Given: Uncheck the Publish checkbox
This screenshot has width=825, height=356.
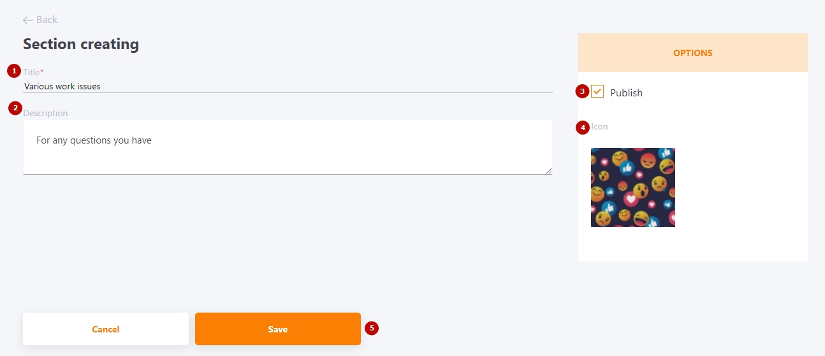Looking at the screenshot, I should pyautogui.click(x=597, y=92).
